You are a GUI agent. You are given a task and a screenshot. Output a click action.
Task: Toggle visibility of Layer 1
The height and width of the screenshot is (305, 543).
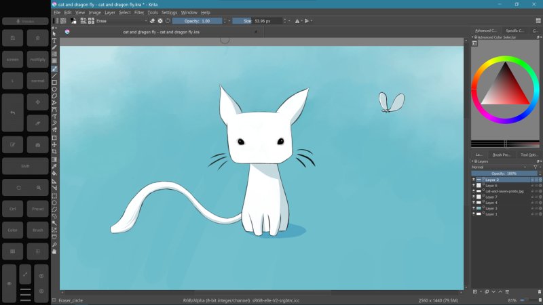point(474,214)
